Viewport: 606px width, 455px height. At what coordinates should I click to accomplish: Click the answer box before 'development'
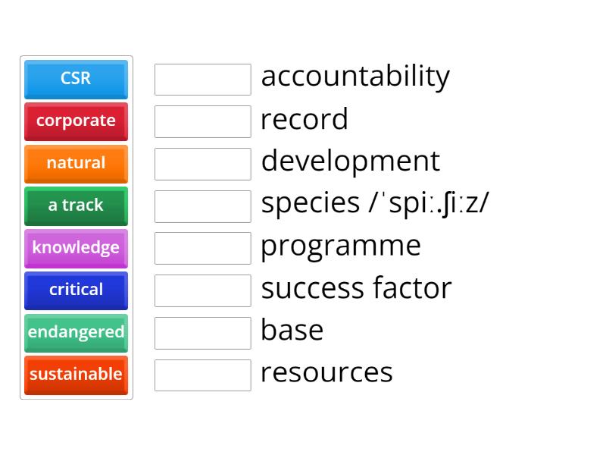coord(202,164)
